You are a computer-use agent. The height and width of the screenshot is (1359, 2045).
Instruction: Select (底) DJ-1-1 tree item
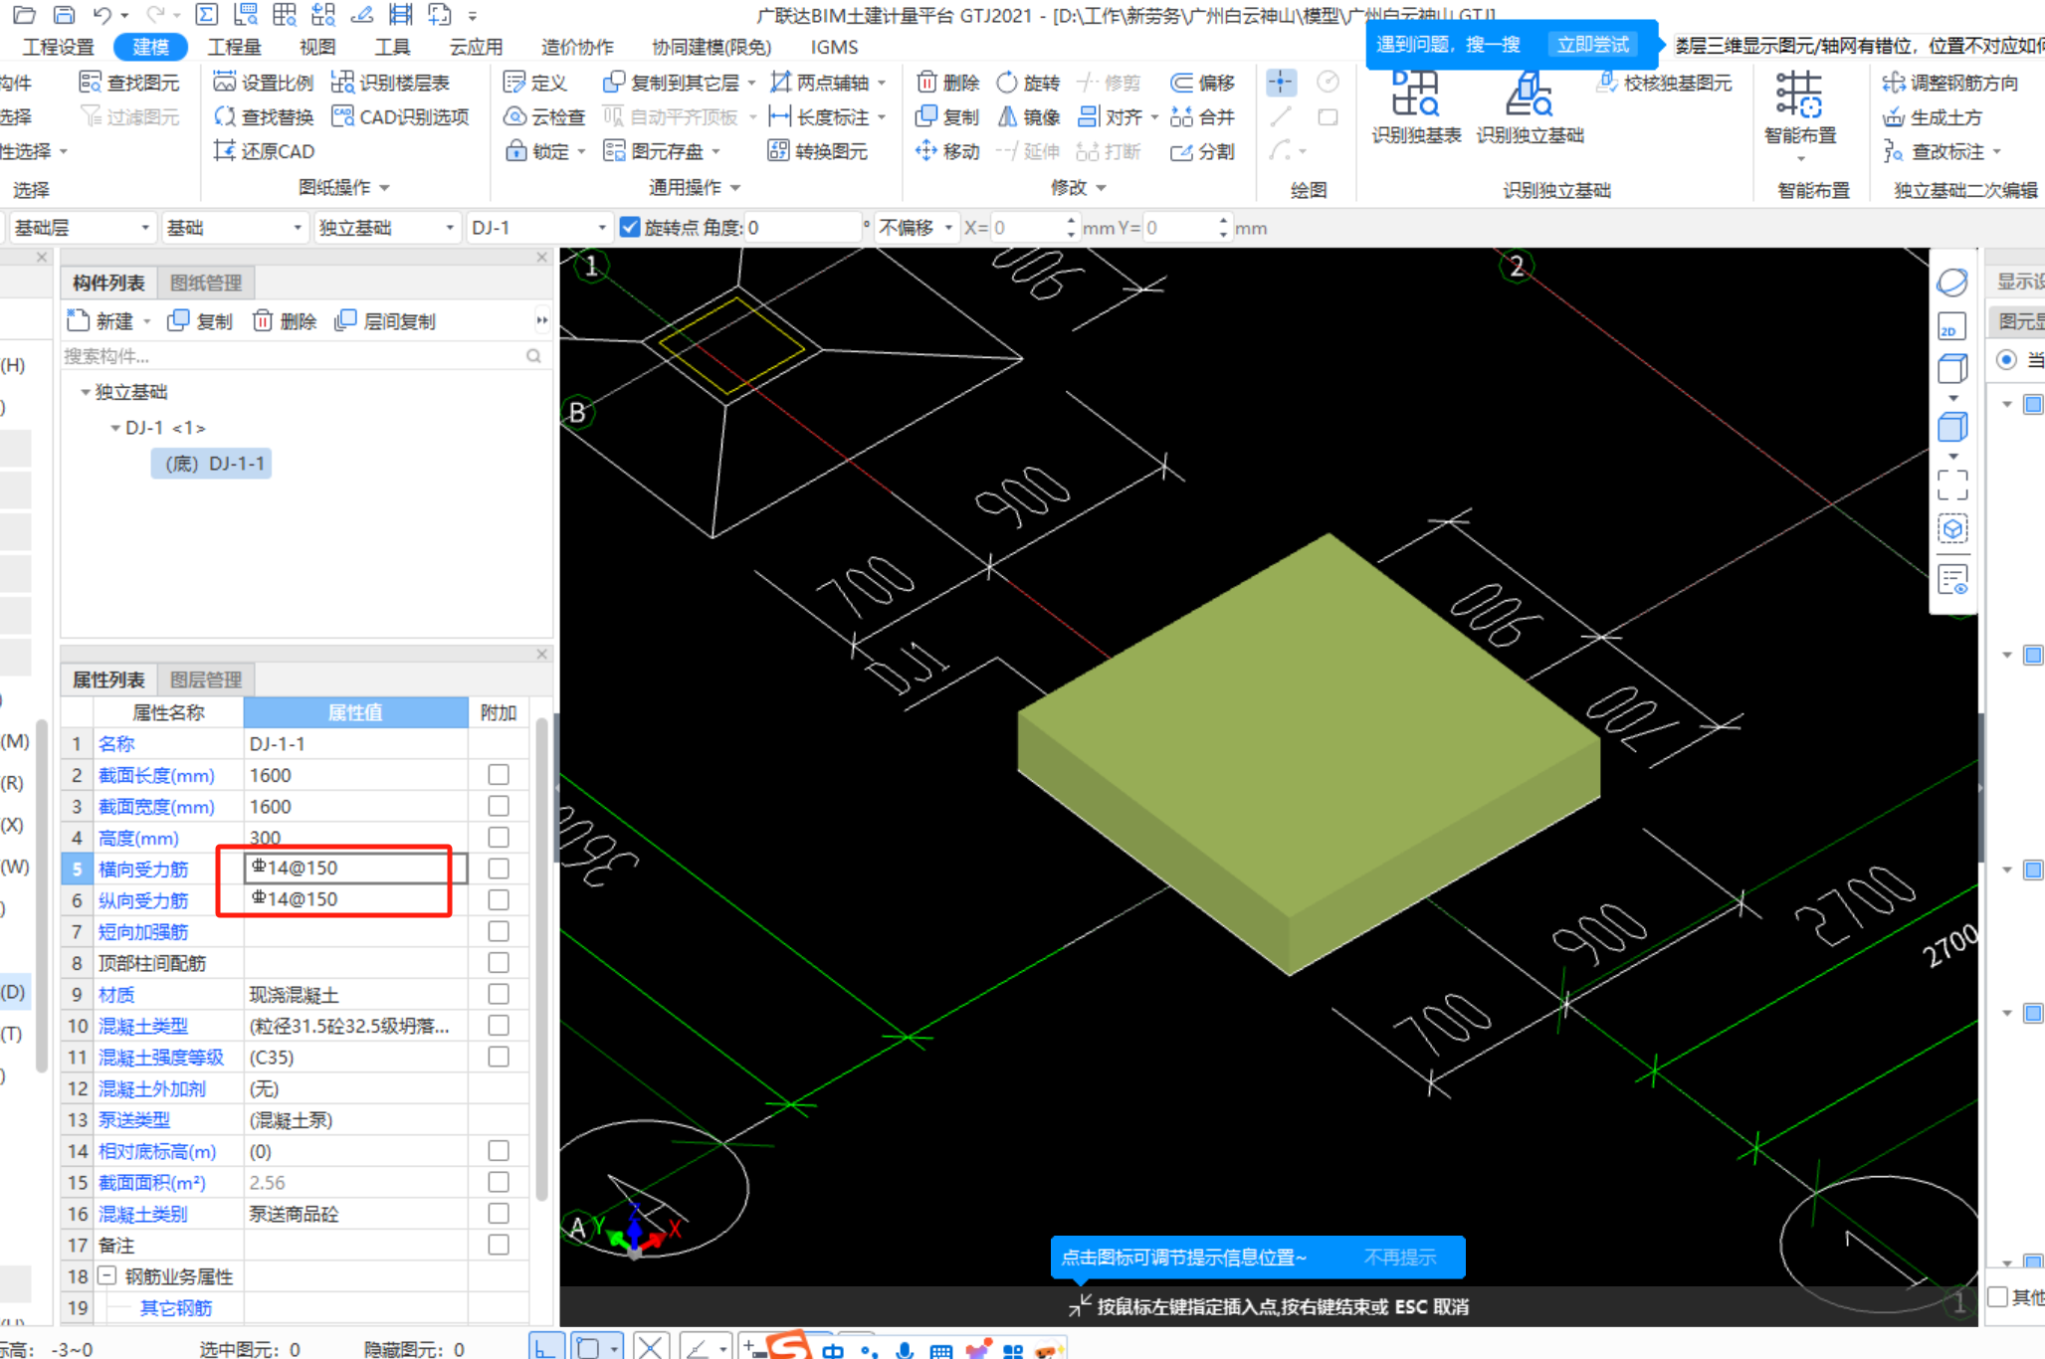click(x=212, y=464)
